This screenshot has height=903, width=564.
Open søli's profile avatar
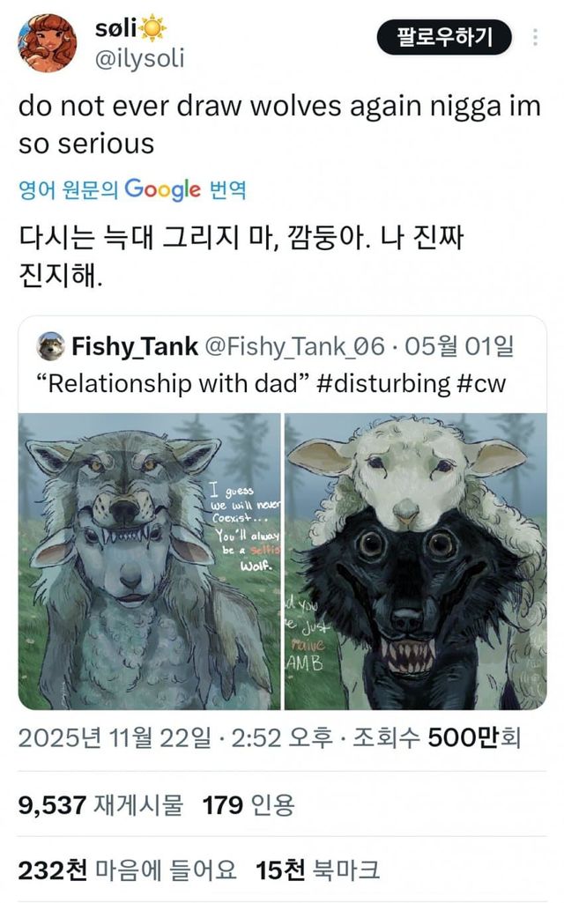[x=48, y=42]
